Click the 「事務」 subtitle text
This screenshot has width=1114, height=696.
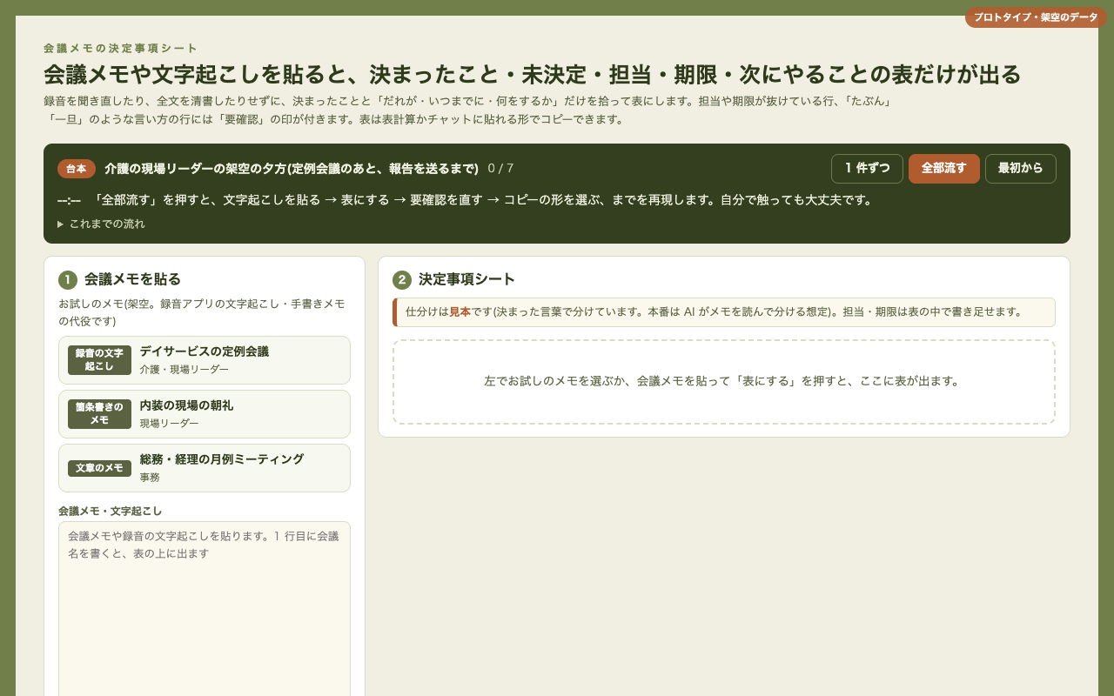(150, 478)
